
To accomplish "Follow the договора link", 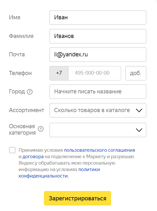I will [33, 157].
